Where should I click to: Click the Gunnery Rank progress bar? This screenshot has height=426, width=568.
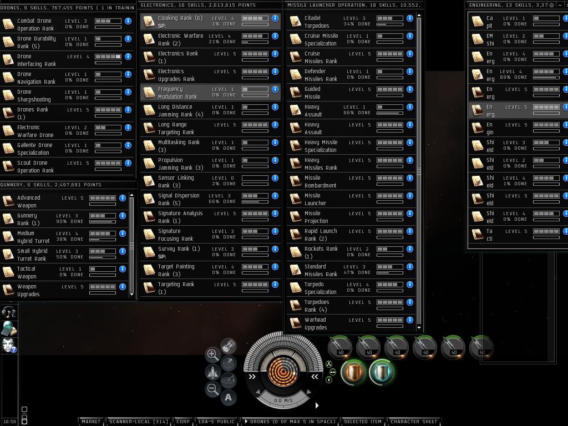click(x=103, y=221)
